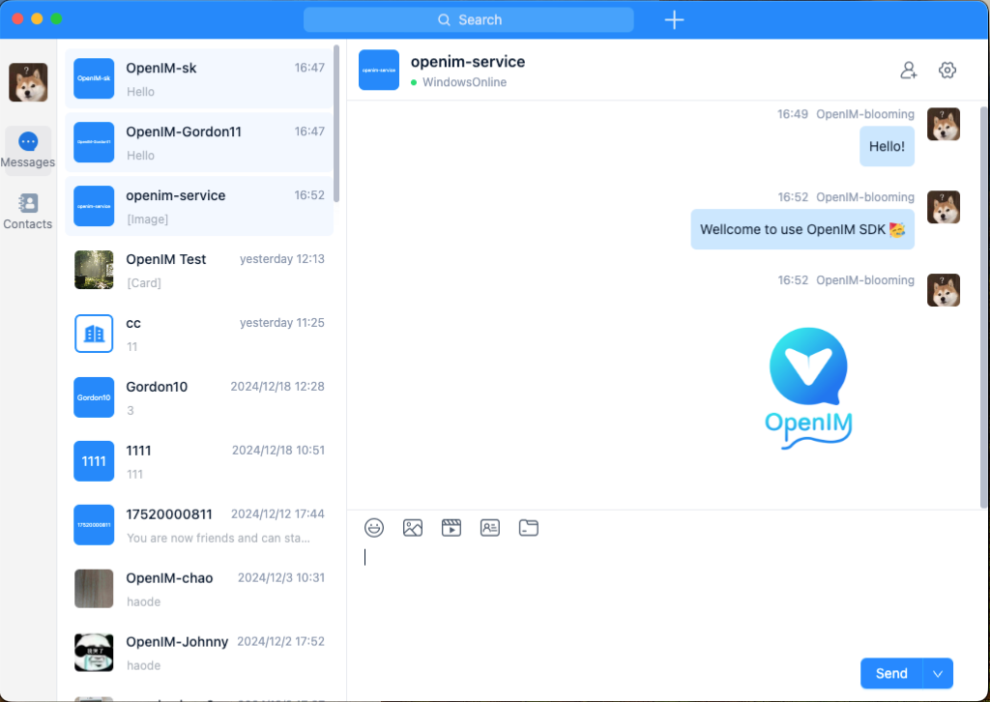Open the OpenIM-Johnny conversation

tap(199, 653)
